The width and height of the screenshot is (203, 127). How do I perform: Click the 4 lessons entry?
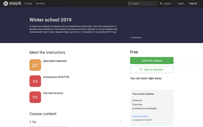click(x=137, y=101)
